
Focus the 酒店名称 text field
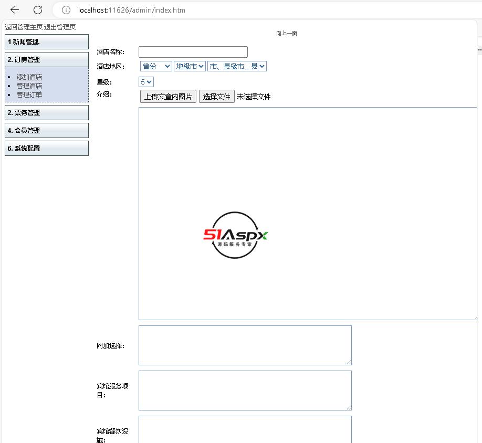tap(193, 52)
